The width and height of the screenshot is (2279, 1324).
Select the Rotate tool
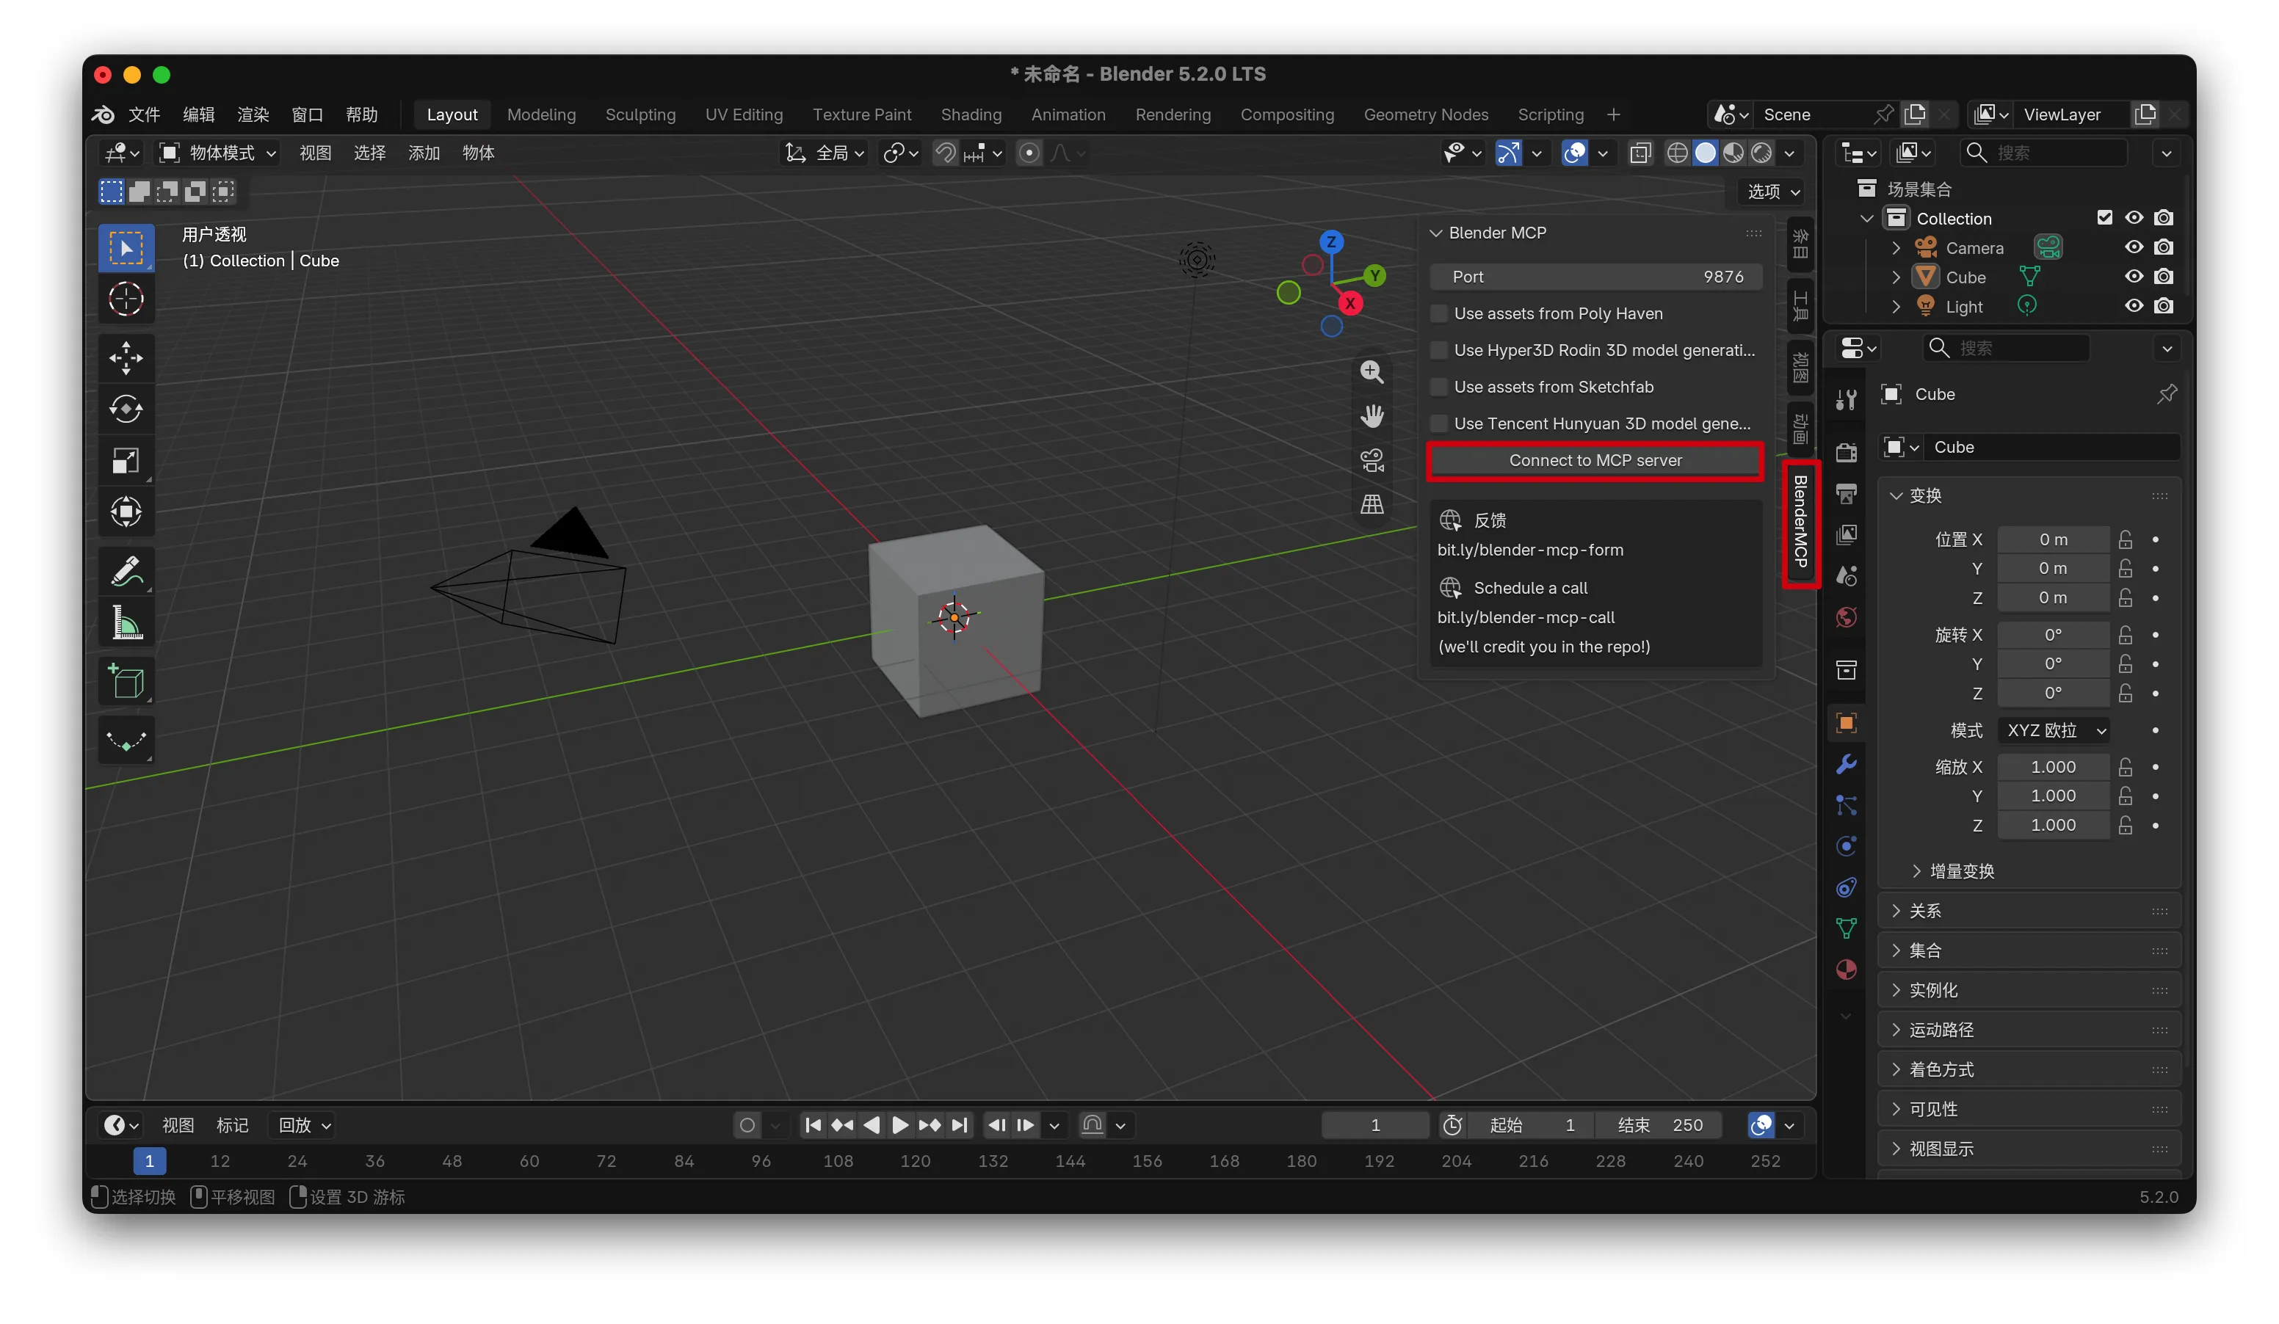(126, 410)
